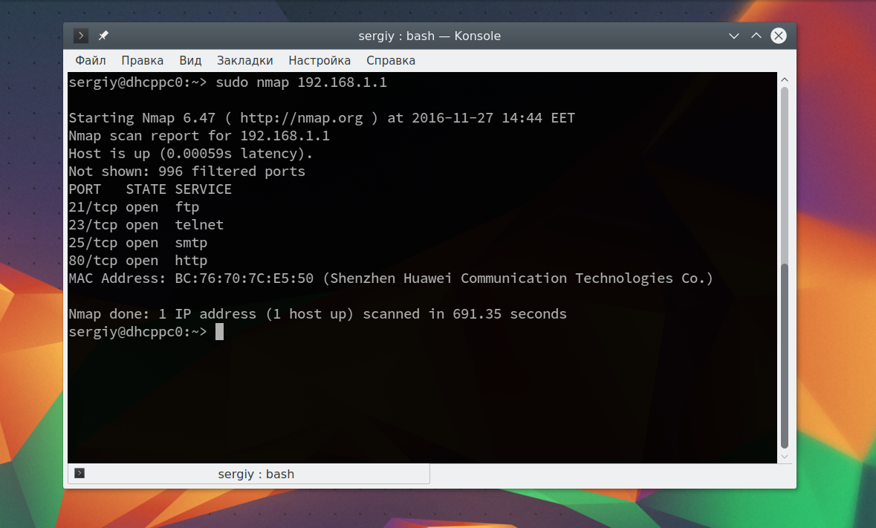Open the Правка menu
The width and height of the screenshot is (876, 528).
pyautogui.click(x=143, y=60)
